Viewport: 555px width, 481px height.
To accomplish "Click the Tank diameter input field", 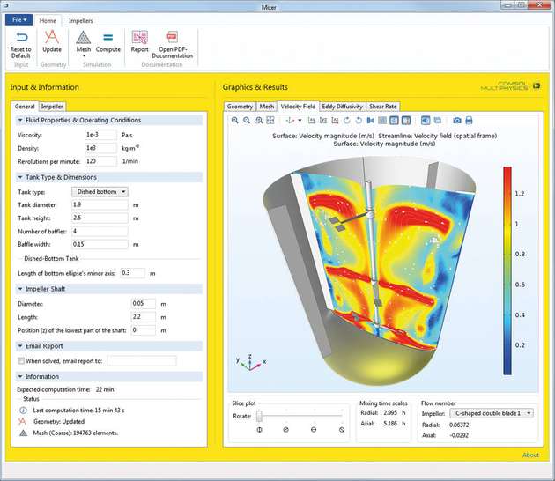I will pyautogui.click(x=100, y=204).
